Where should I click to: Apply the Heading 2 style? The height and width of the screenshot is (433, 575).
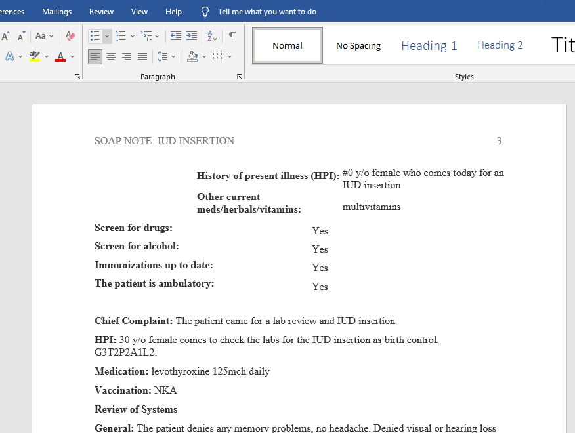(x=500, y=45)
